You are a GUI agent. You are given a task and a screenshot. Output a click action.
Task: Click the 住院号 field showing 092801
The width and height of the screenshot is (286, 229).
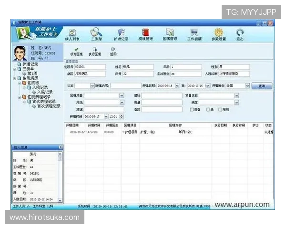(x=90, y=67)
